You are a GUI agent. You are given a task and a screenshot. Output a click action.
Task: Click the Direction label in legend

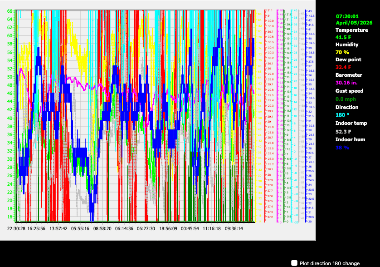(347, 107)
